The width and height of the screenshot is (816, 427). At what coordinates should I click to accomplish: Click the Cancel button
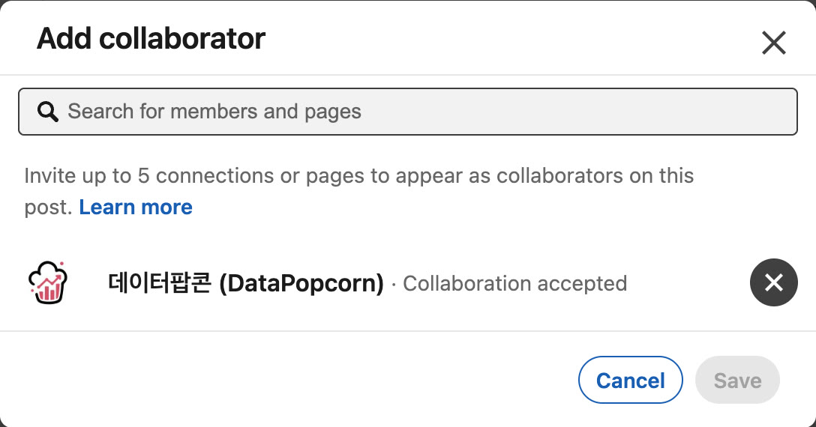click(630, 381)
